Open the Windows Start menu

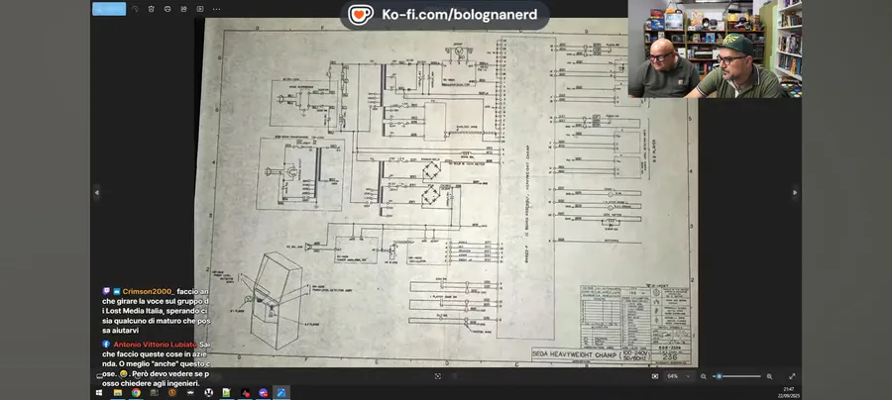pyautogui.click(x=99, y=393)
